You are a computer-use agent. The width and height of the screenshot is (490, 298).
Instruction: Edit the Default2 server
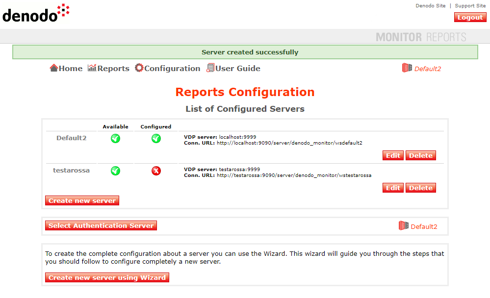[x=393, y=155]
